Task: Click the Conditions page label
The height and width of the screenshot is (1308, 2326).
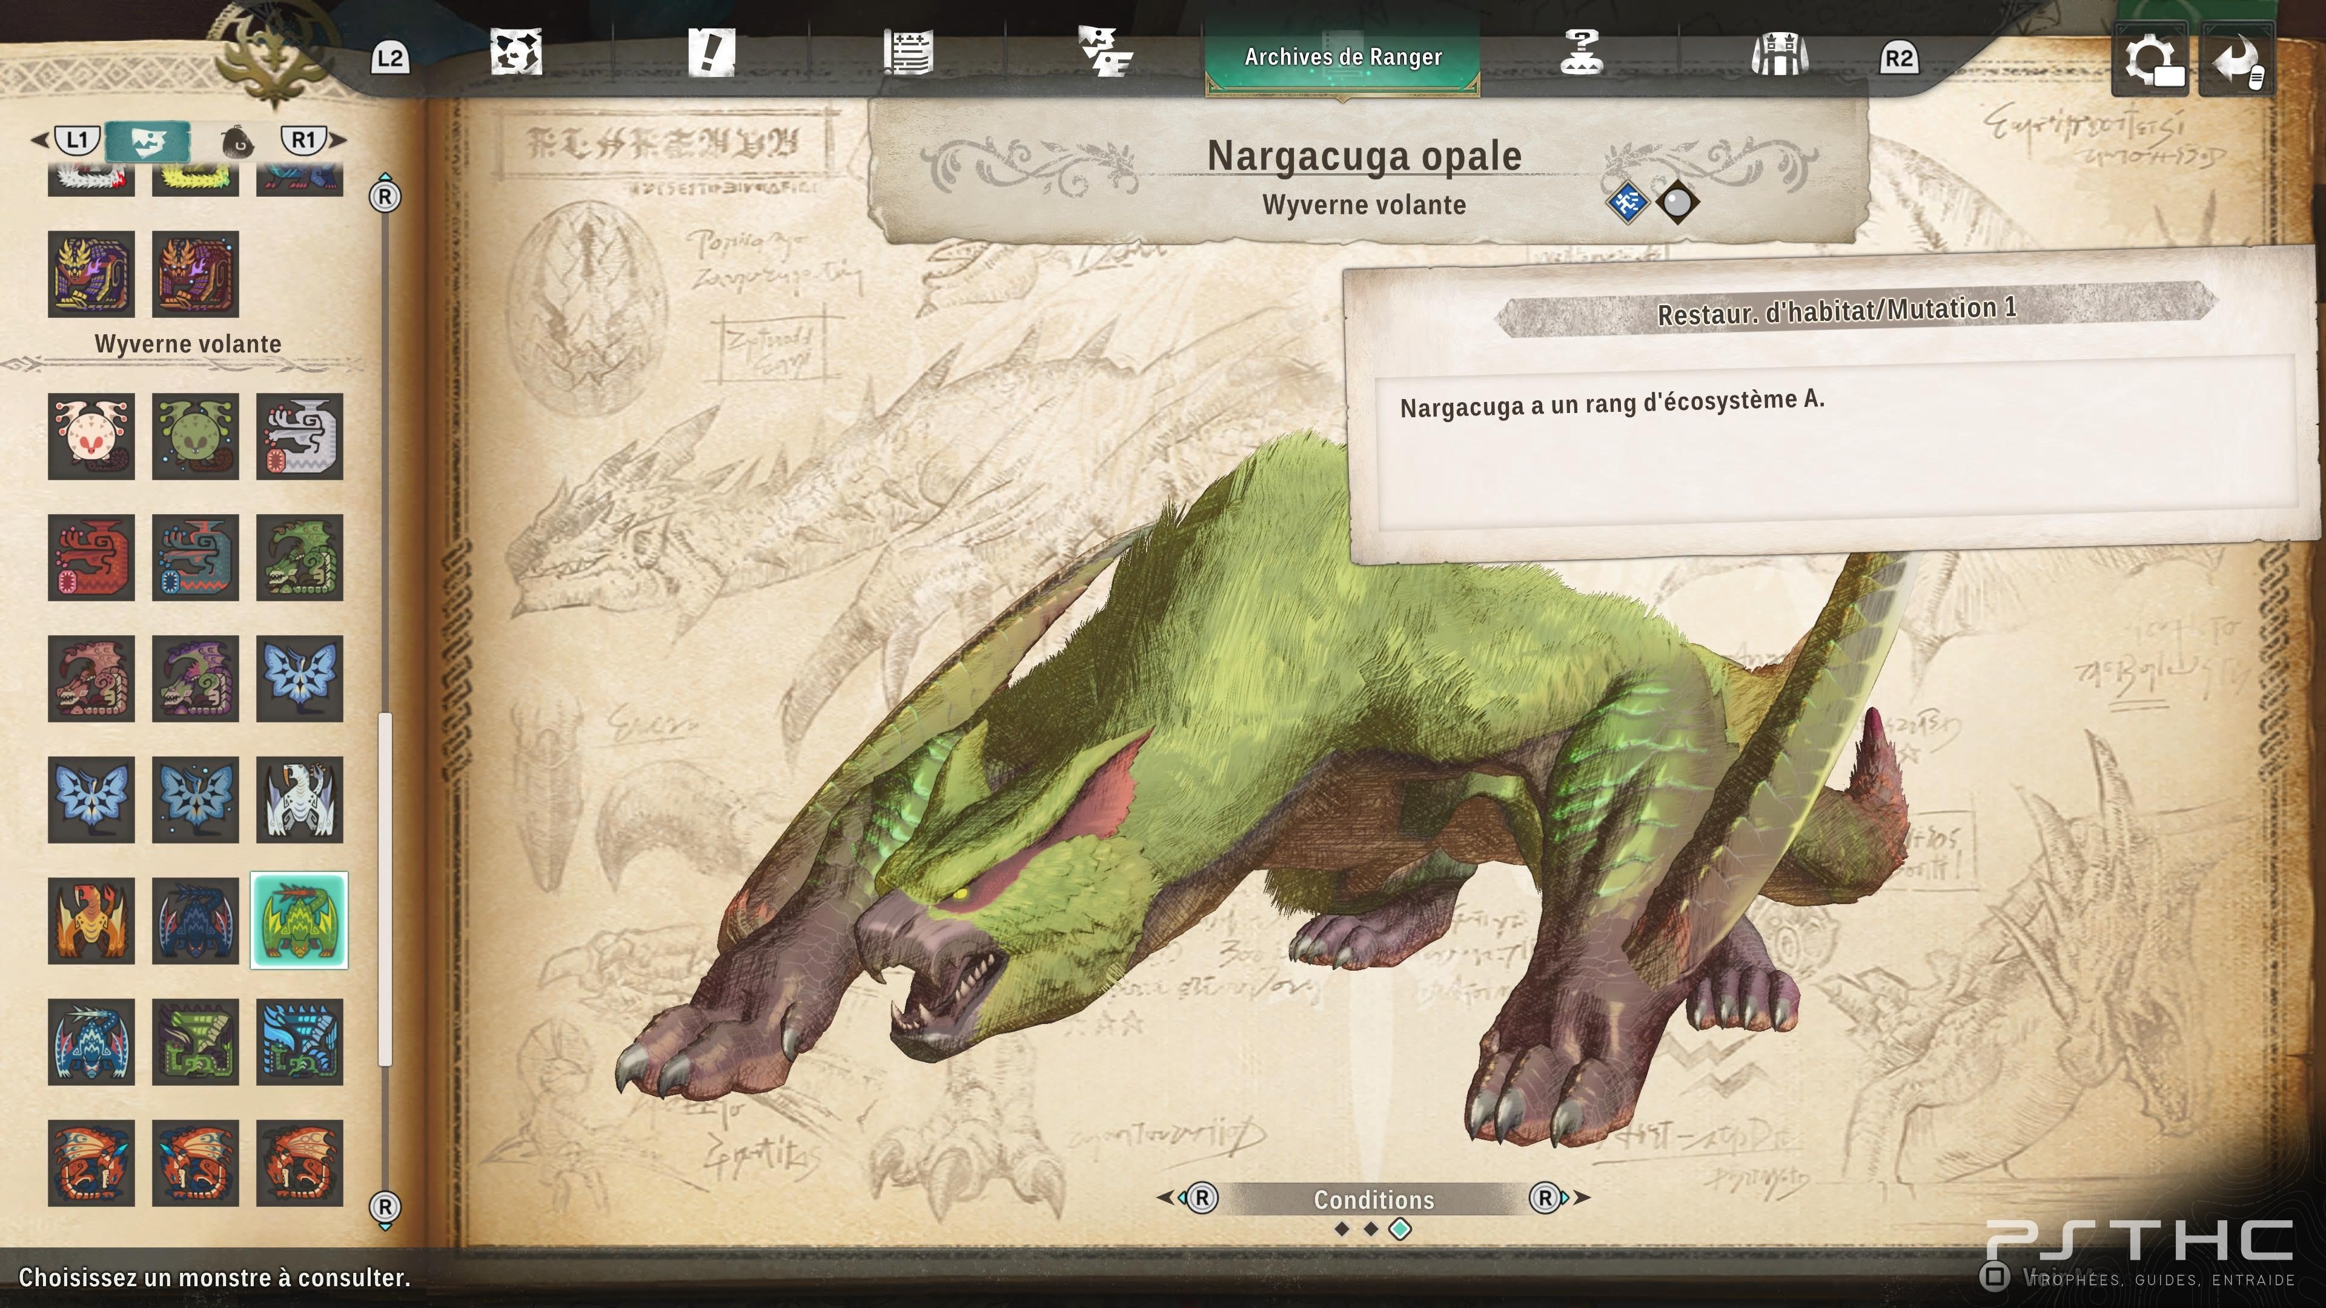Action: click(1373, 1200)
